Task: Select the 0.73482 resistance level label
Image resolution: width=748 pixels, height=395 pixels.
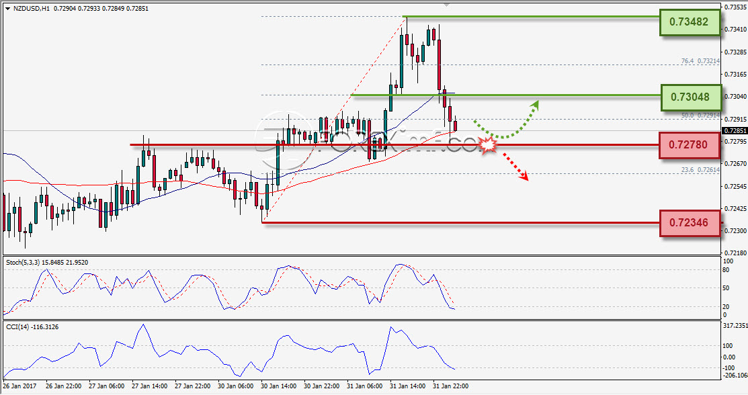Action: 690,22
